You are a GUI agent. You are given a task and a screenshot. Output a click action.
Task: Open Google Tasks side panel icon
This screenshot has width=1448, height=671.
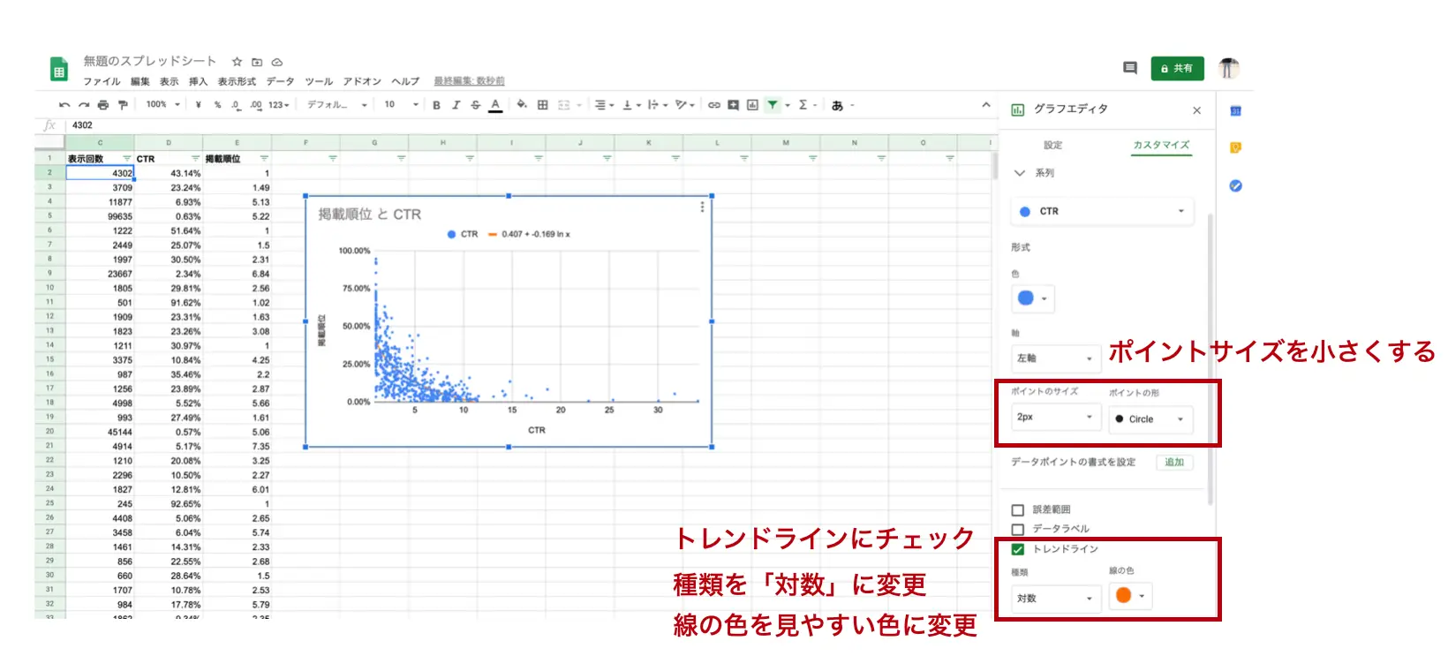point(1235,185)
